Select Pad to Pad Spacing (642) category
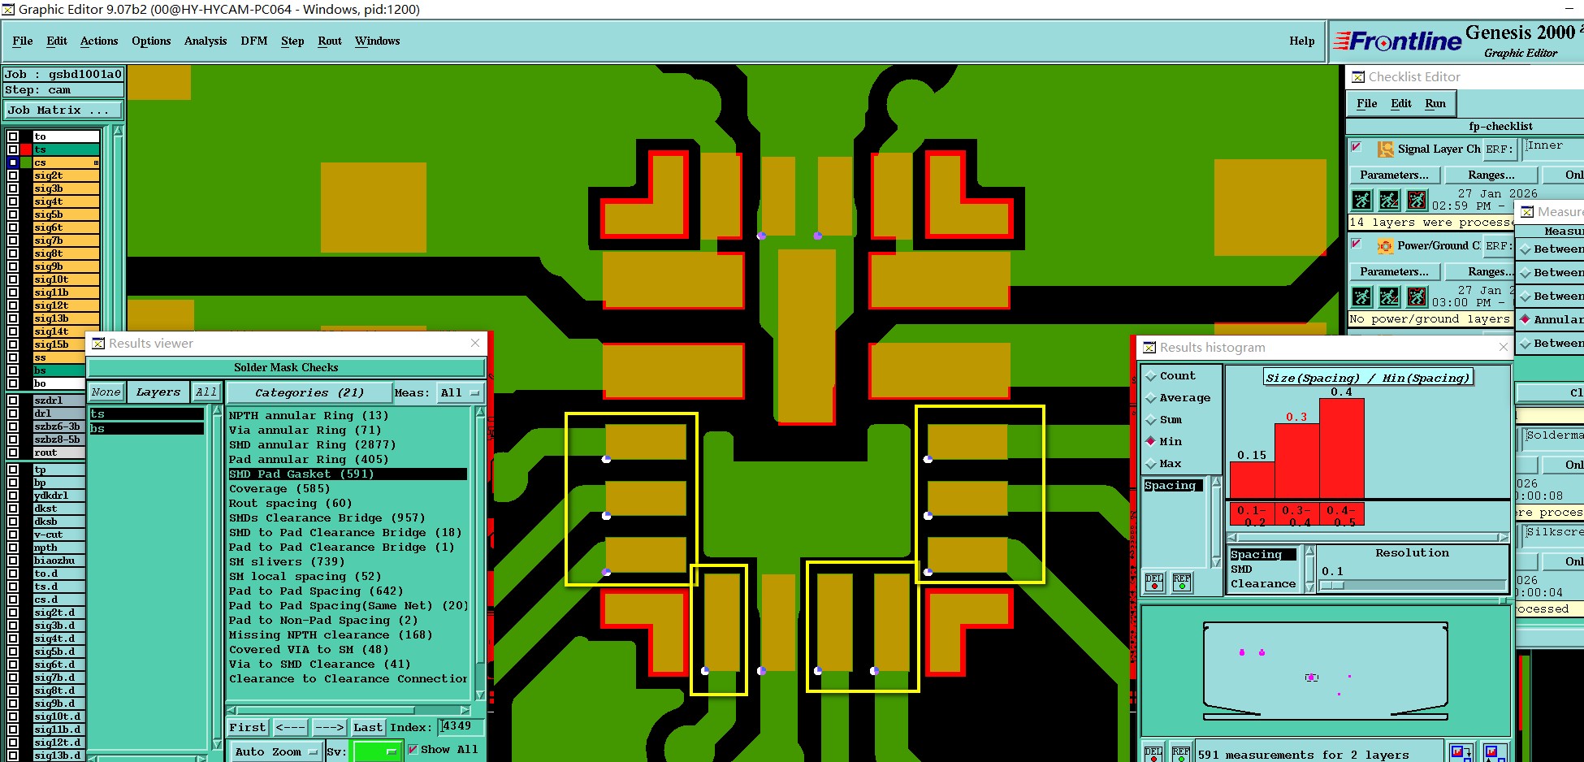 pyautogui.click(x=316, y=591)
